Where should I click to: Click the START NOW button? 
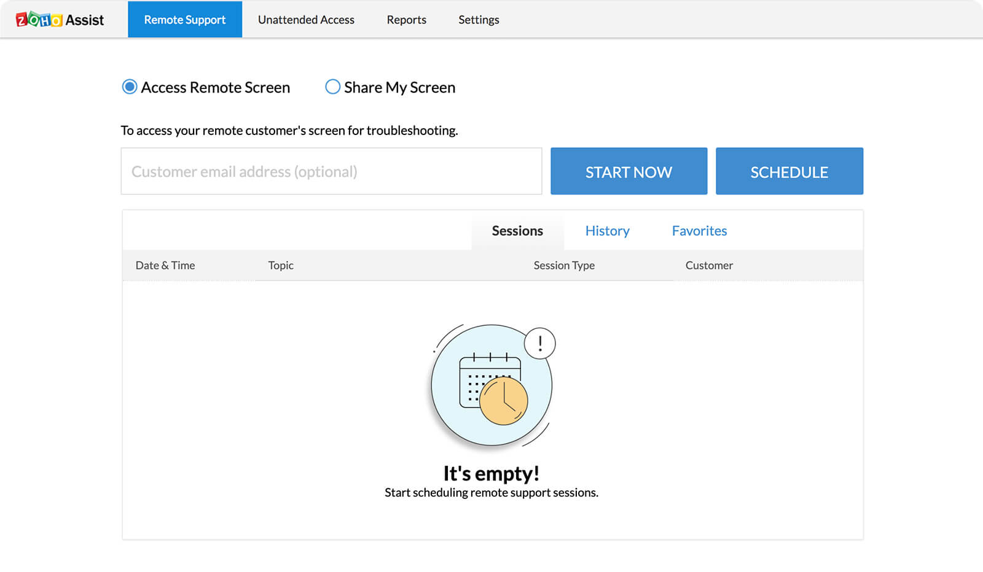(x=629, y=171)
